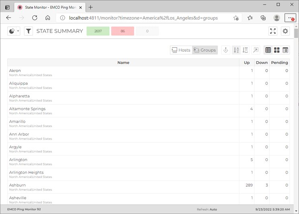Enable the table grid view
Image resolution: width=299 pixels, height=214 pixels.
click(x=268, y=50)
